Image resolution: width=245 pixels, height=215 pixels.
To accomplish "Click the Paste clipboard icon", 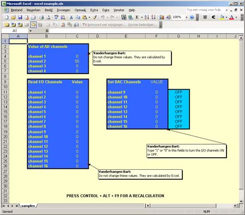I will click(84, 17).
